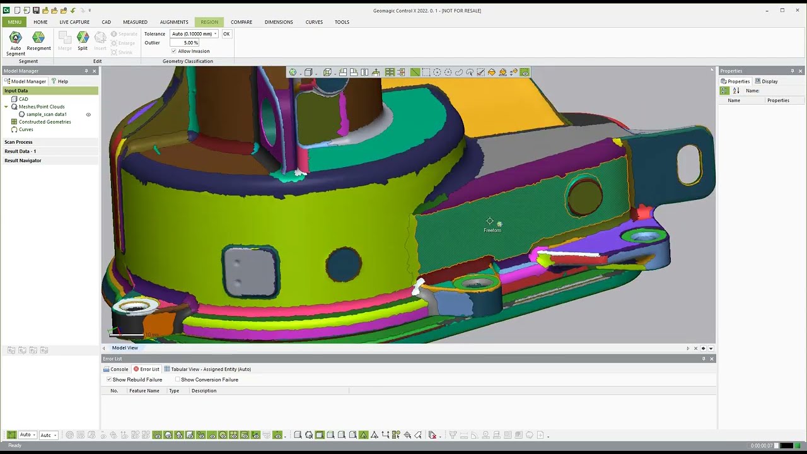Click the undo icon in quick access bar
The height and width of the screenshot is (454, 807).
(x=73, y=10)
